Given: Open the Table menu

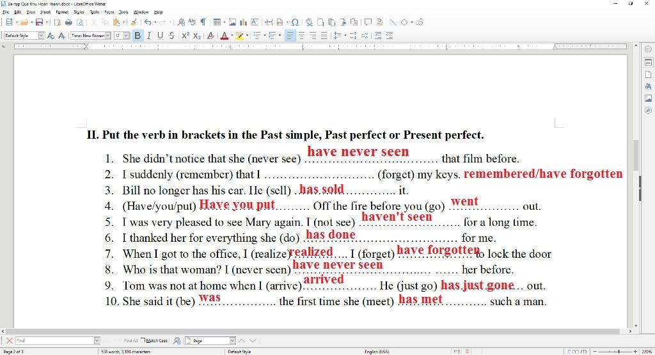Looking at the screenshot, I should (95, 12).
